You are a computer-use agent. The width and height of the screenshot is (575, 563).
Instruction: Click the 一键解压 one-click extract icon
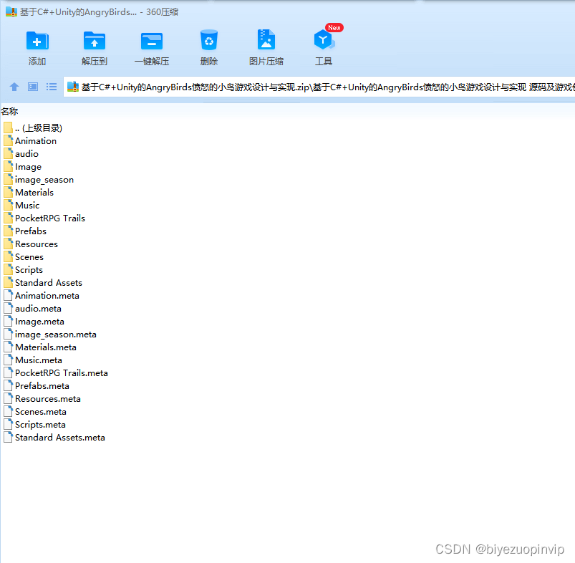pos(152,41)
